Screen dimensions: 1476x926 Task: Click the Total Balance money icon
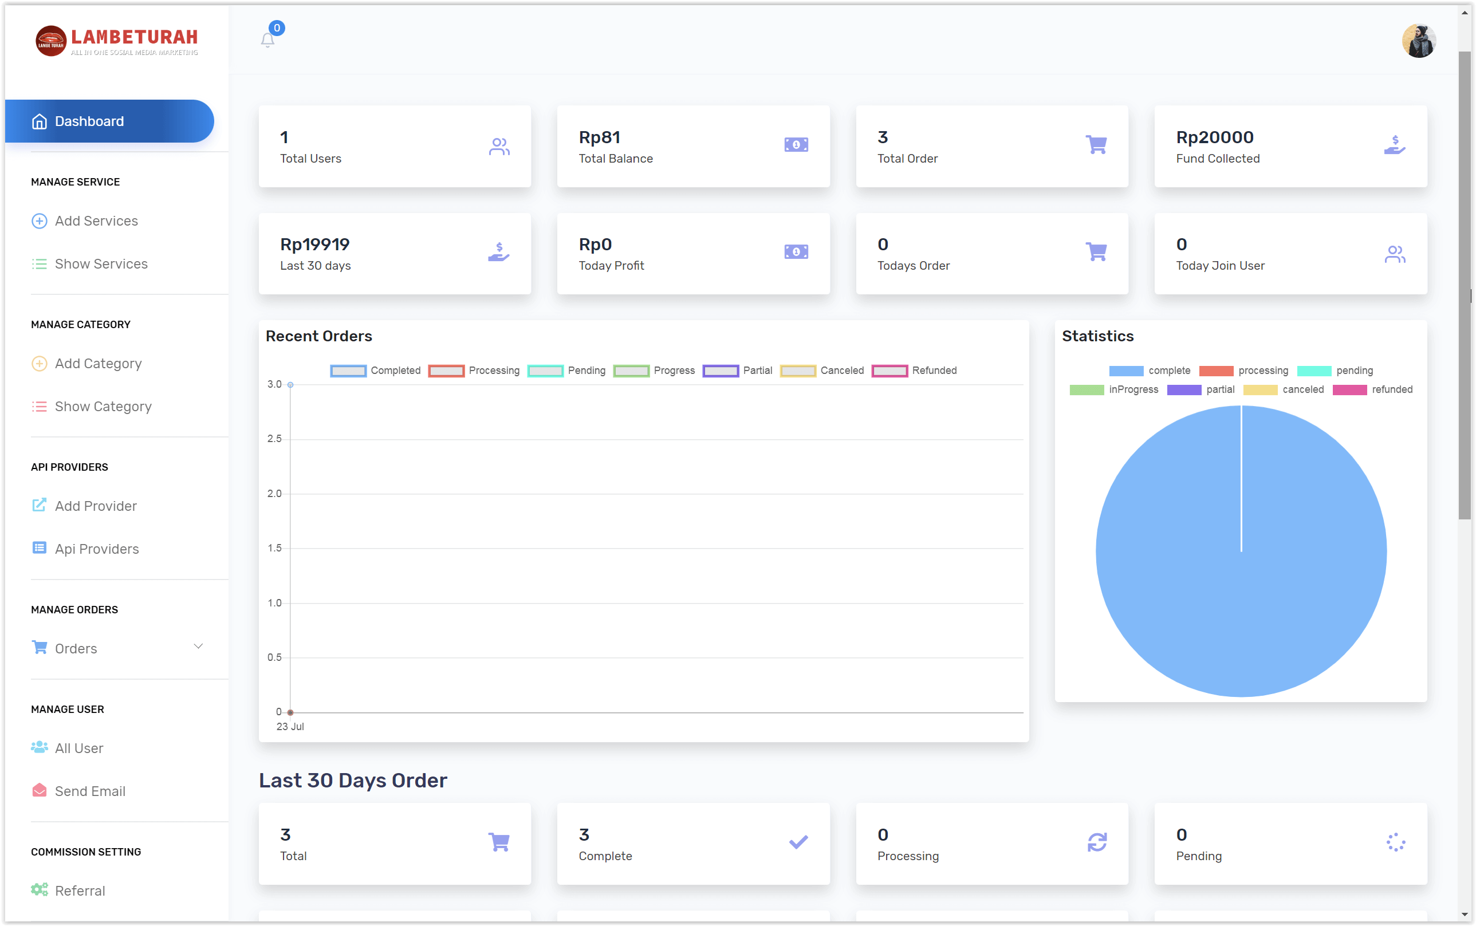(796, 144)
